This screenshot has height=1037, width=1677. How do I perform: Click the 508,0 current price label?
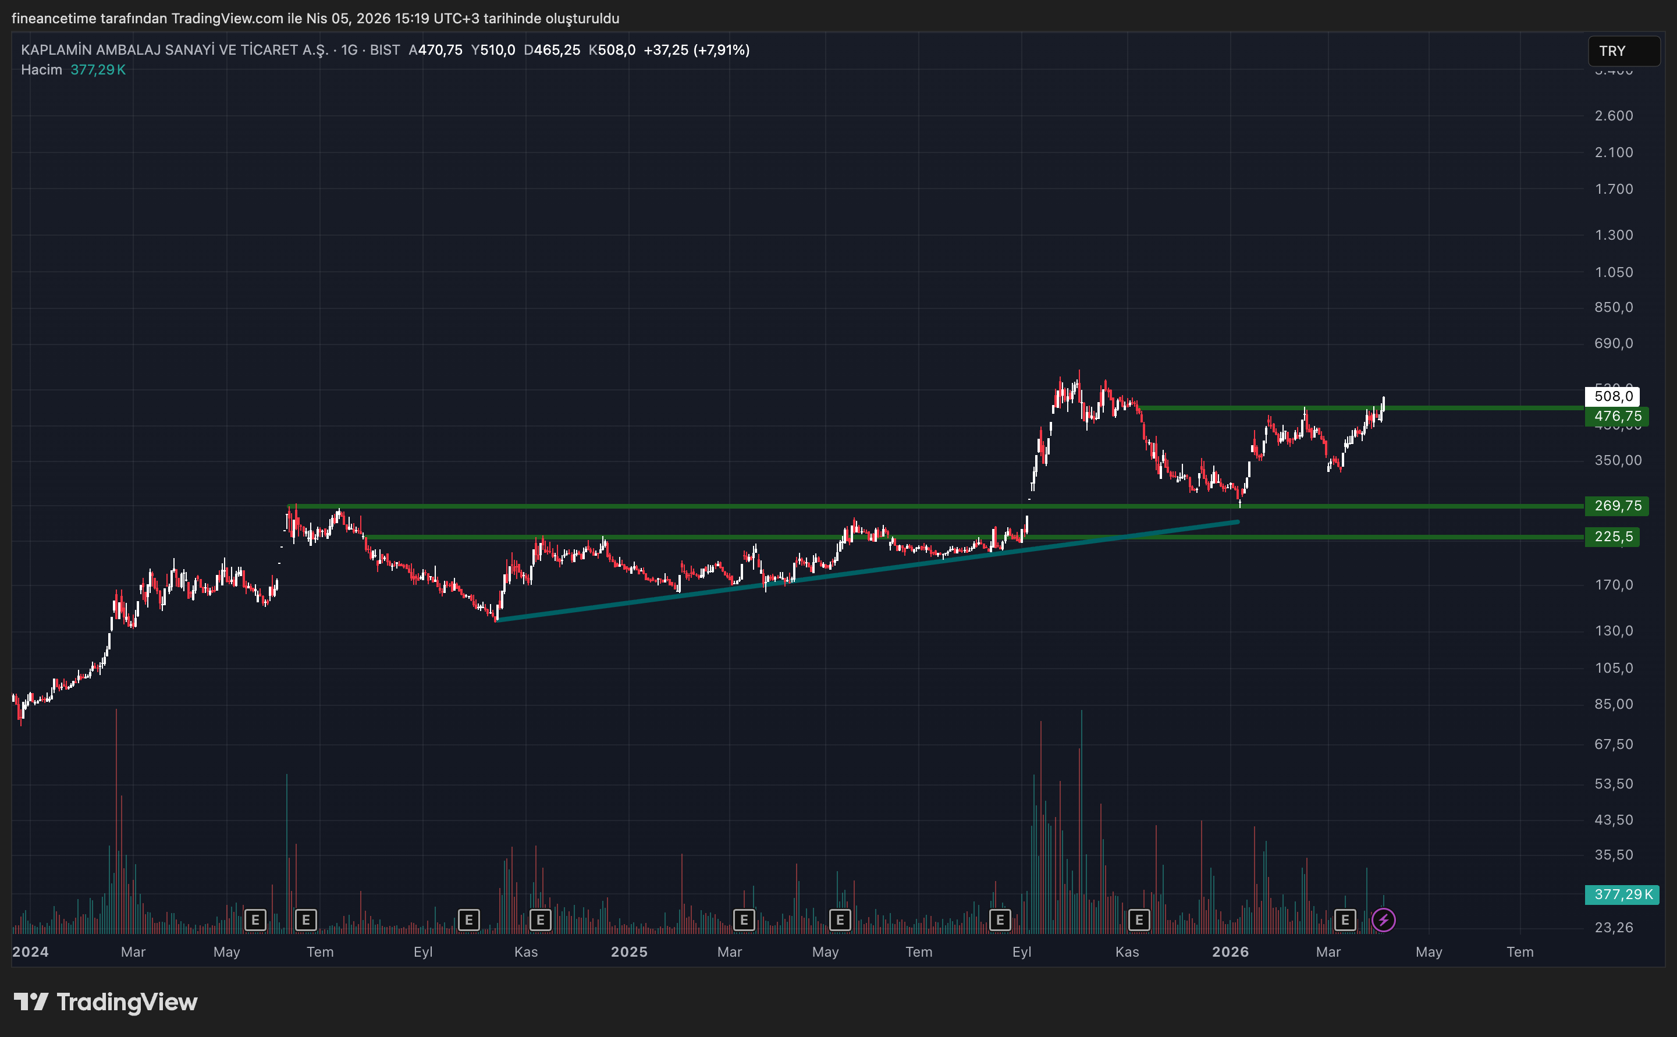1612,396
